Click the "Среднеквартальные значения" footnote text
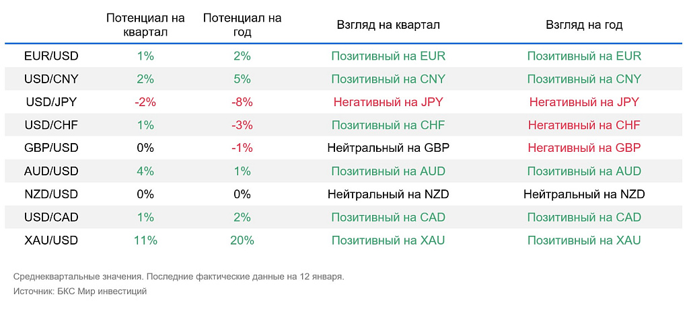This screenshot has width=689, height=309. click(77, 277)
